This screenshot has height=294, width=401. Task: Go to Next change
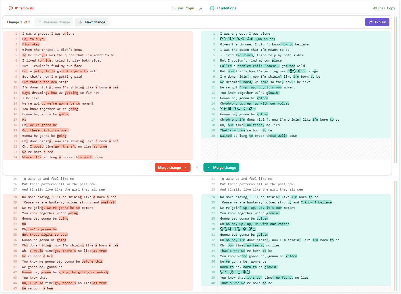point(92,22)
